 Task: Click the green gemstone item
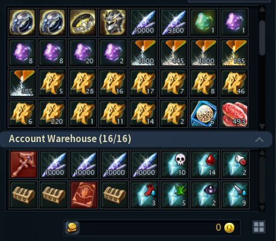tap(204, 22)
